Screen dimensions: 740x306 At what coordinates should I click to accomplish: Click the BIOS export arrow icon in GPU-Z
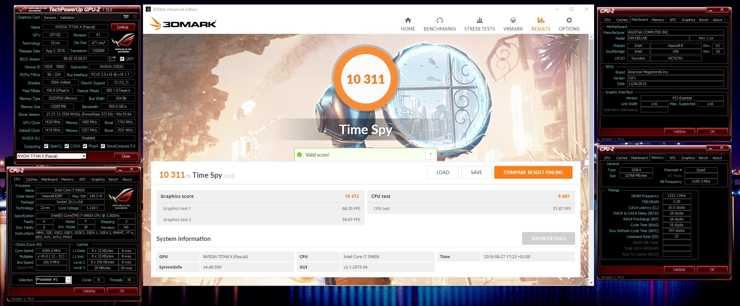[113, 59]
